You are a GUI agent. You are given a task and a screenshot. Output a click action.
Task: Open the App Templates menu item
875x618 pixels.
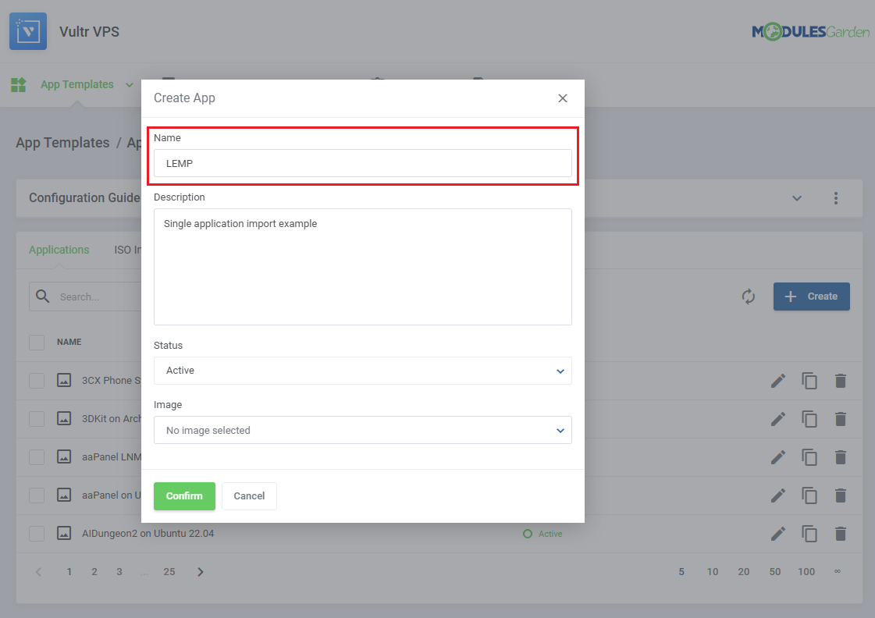(x=77, y=84)
